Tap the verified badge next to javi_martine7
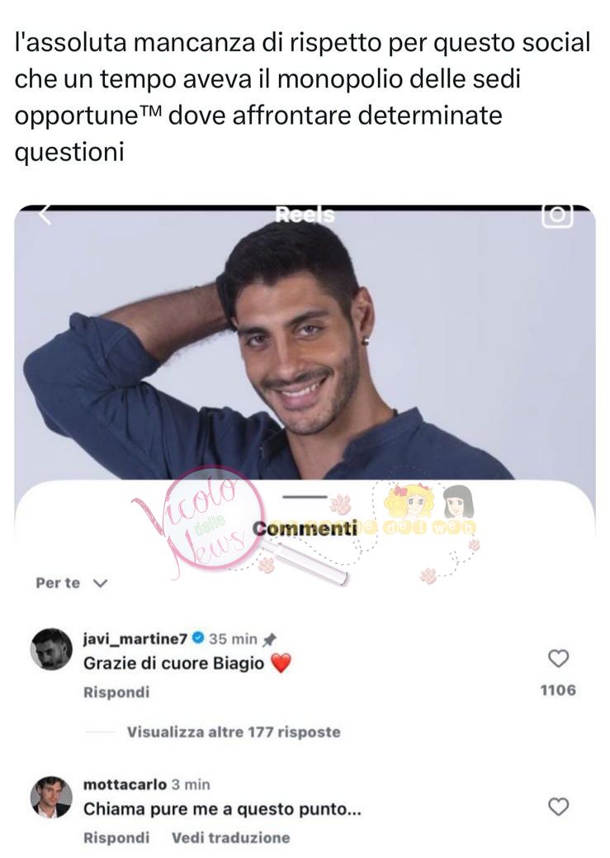Screen dimensions: 610x858 pyautogui.click(x=199, y=638)
